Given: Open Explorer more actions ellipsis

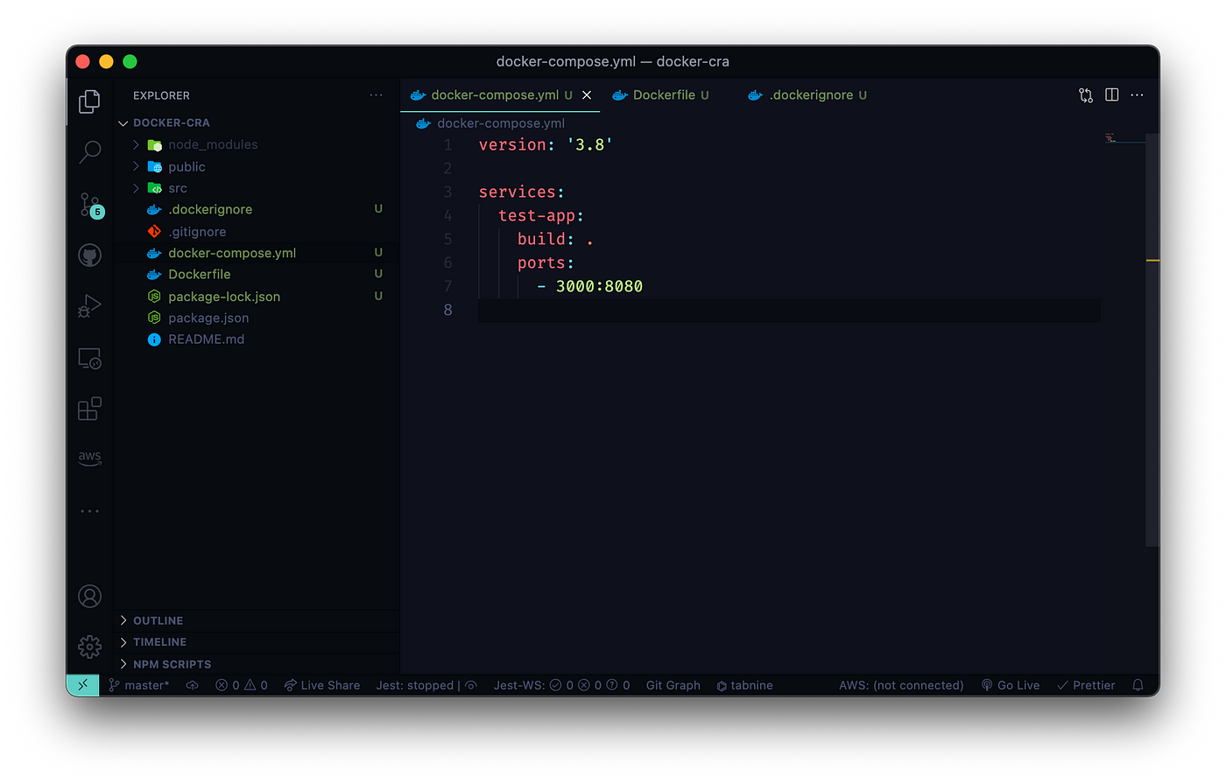Looking at the screenshot, I should pos(376,95).
